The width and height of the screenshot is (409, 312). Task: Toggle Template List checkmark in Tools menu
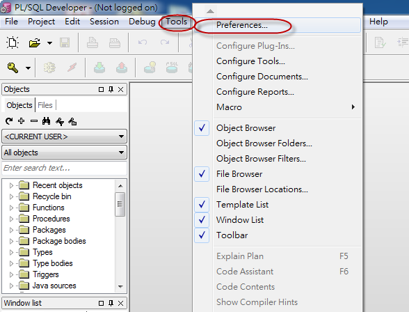point(202,205)
